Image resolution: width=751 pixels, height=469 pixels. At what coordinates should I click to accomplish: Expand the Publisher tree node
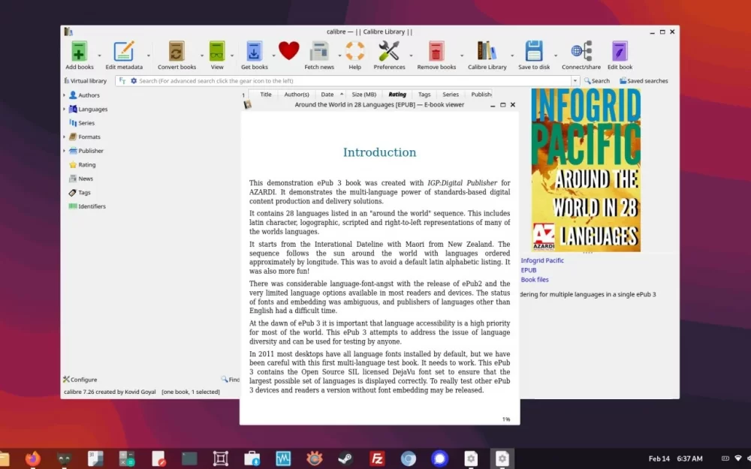tap(64, 151)
